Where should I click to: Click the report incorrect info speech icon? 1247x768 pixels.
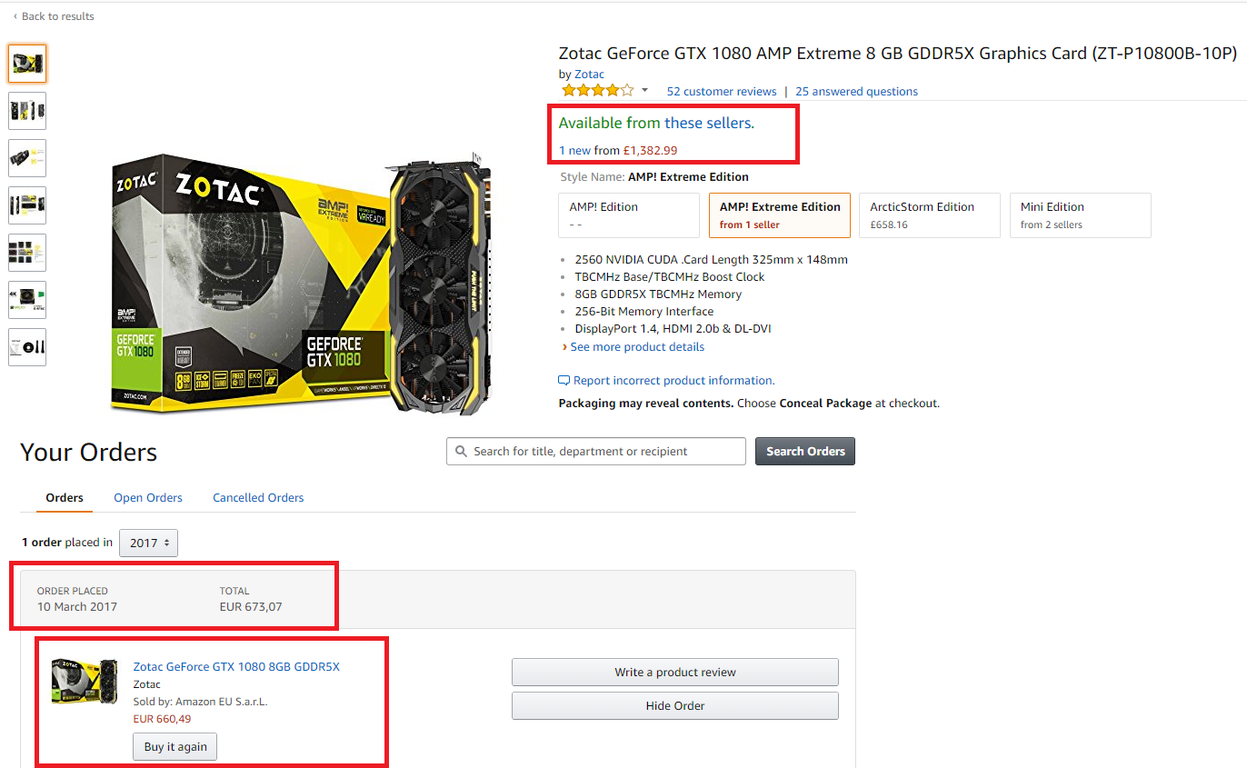[x=564, y=381]
